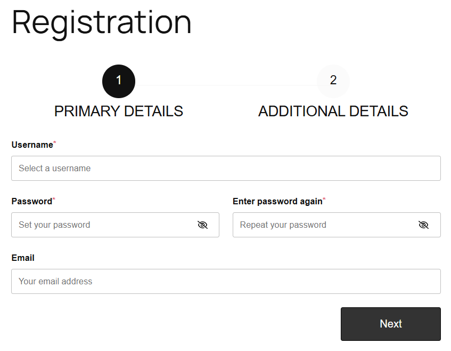Click the red asterisk beside Username
This screenshot has width=451, height=351.
(55, 143)
